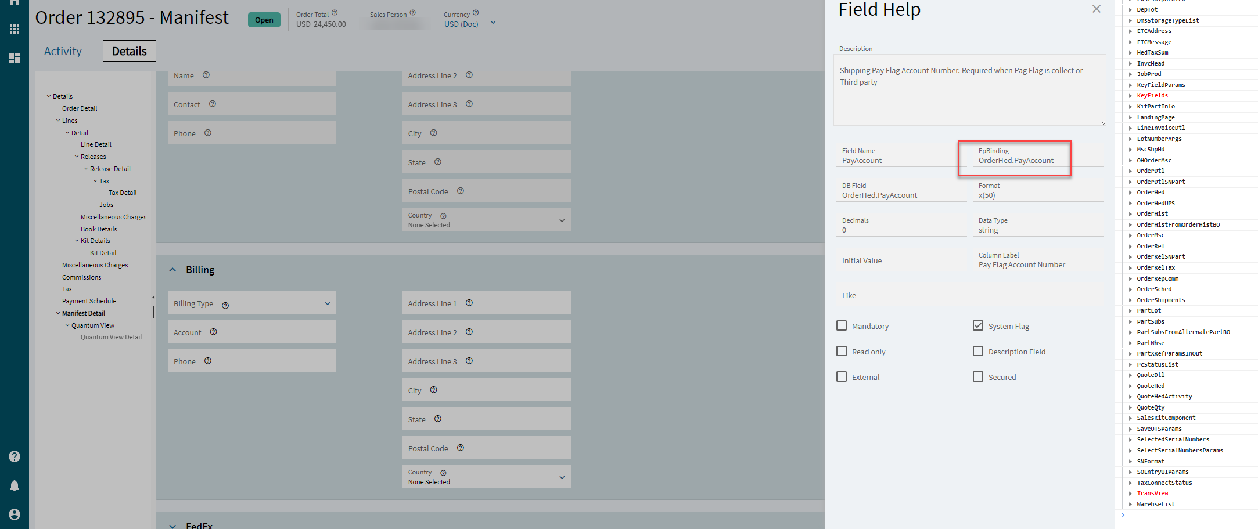Enable the Read only checkbox
1258x529 pixels.
pyautogui.click(x=842, y=351)
